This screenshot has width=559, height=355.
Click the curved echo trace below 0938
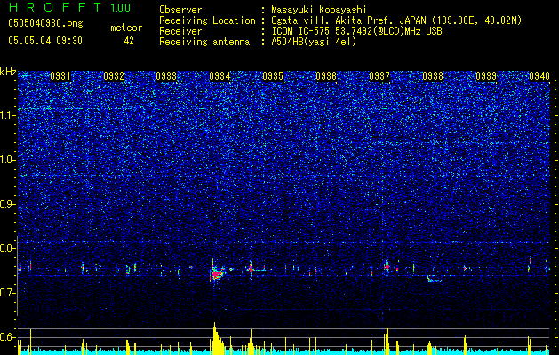[434, 280]
